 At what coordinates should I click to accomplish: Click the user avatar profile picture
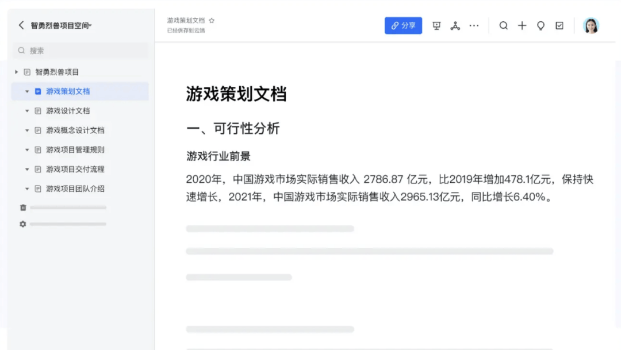click(591, 26)
